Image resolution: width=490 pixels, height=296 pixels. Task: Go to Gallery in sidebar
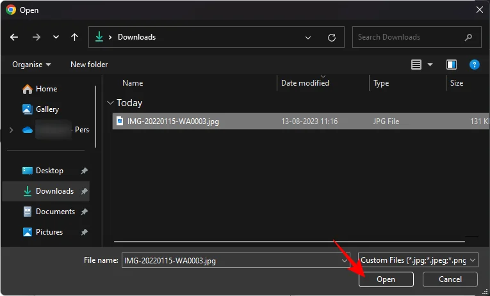47,109
